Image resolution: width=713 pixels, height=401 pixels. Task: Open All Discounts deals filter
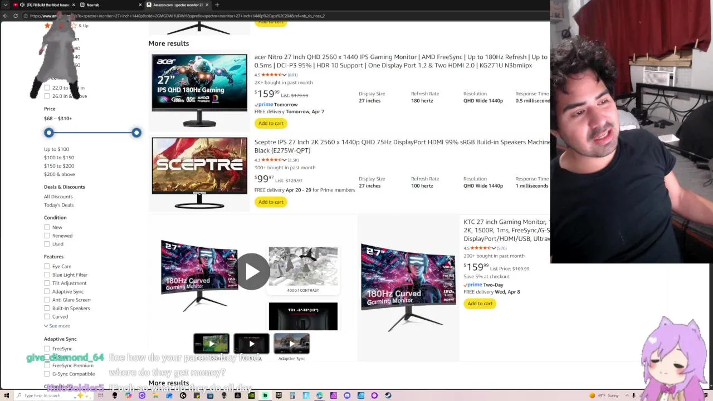coord(58,197)
